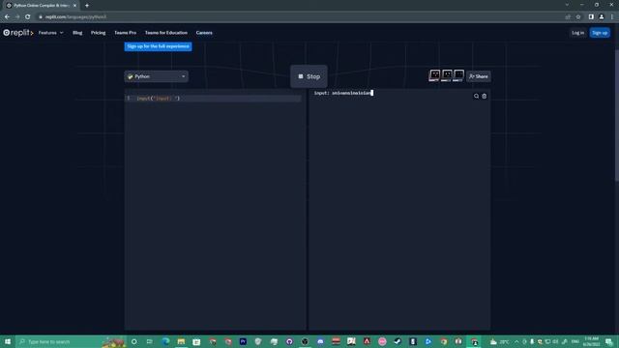Bookmark this page with star icon
Image resolution: width=619 pixels, height=348 pixels.
(x=578, y=17)
